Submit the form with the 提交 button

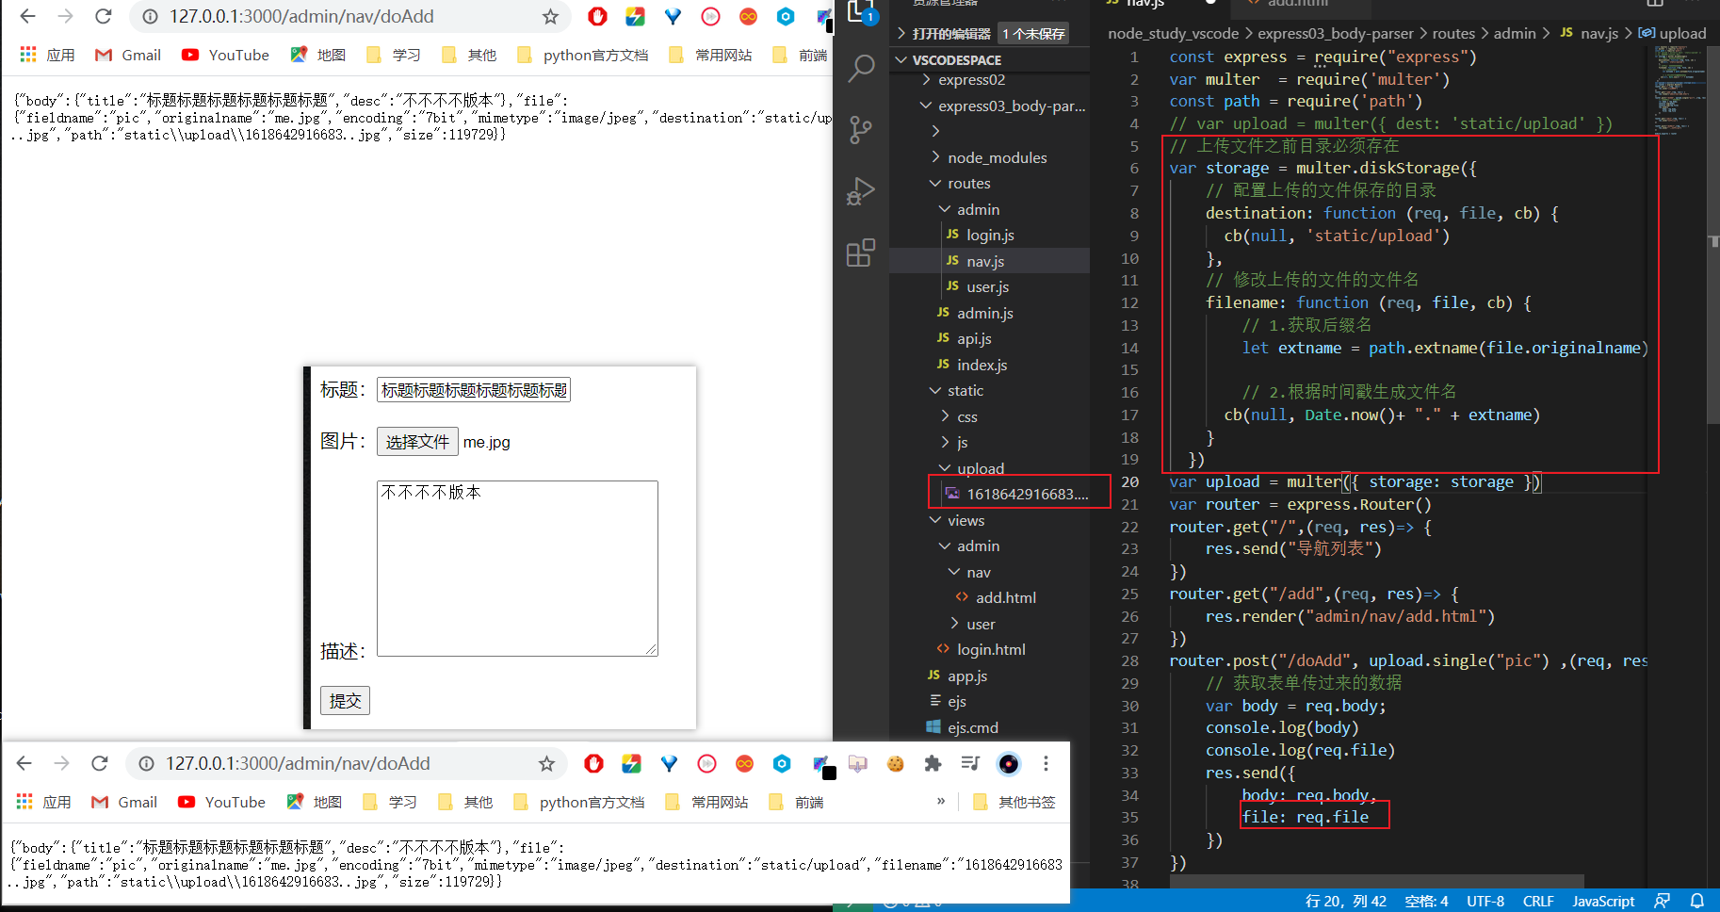point(345,700)
